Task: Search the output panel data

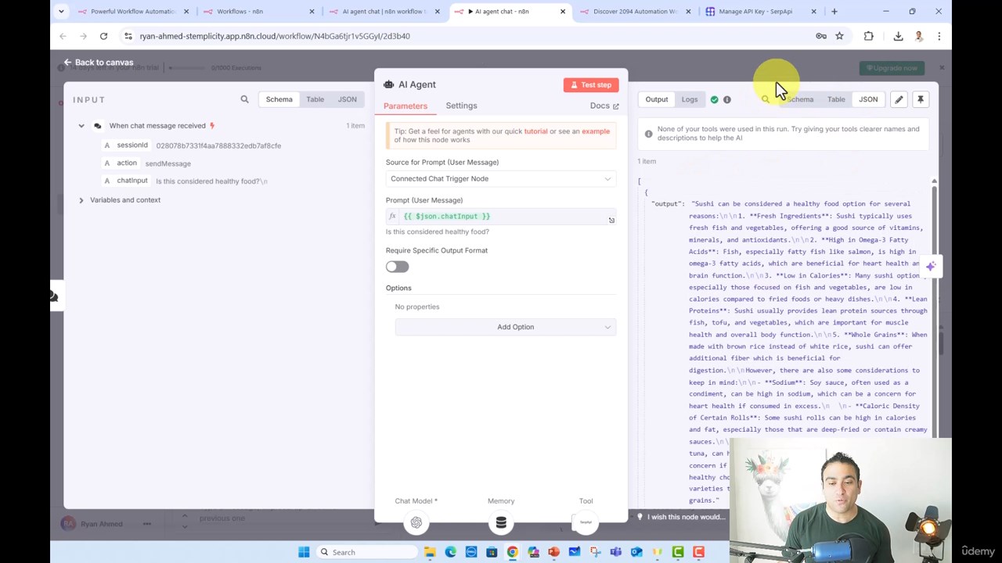Action: pos(766,99)
